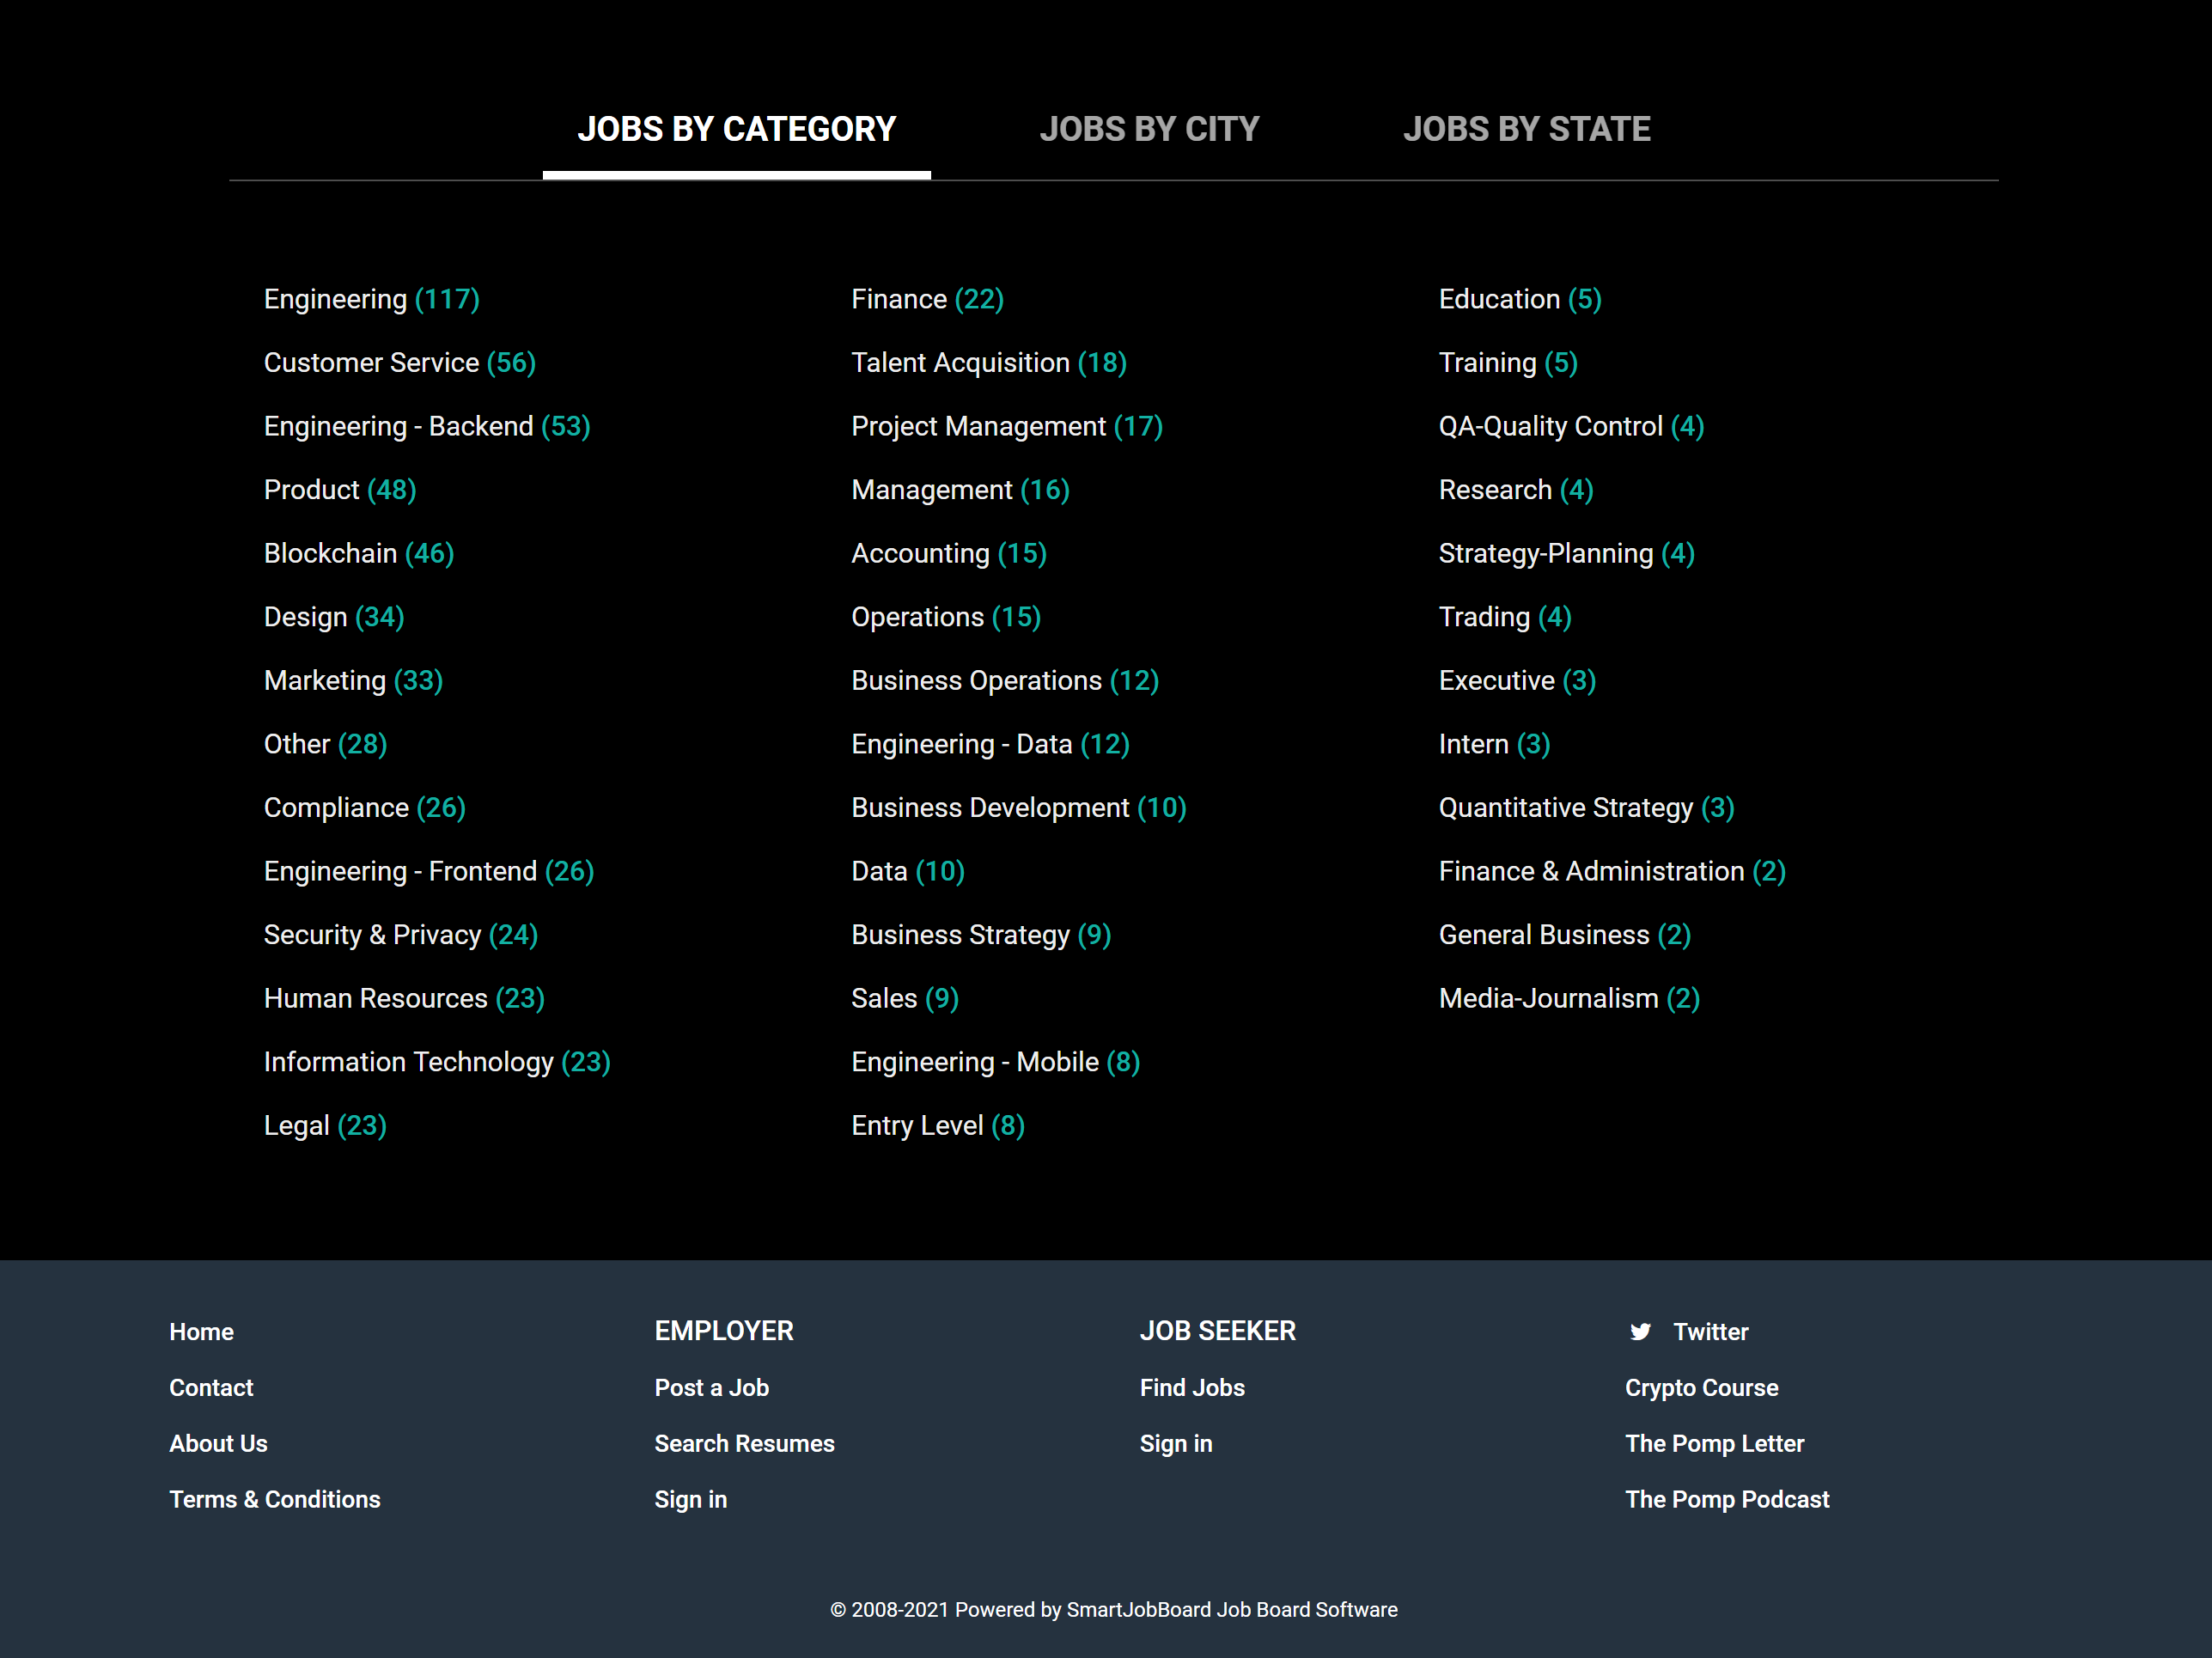Open the Crypto Course link

(1701, 1387)
